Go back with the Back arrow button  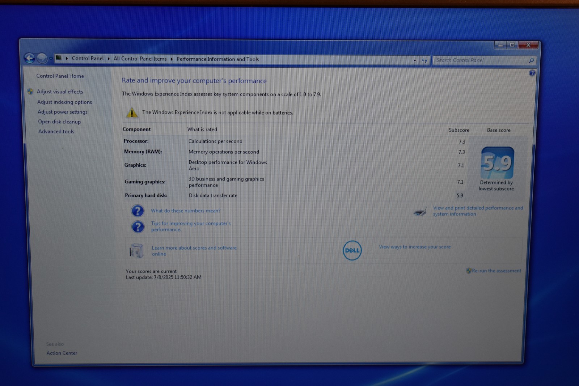coord(30,58)
